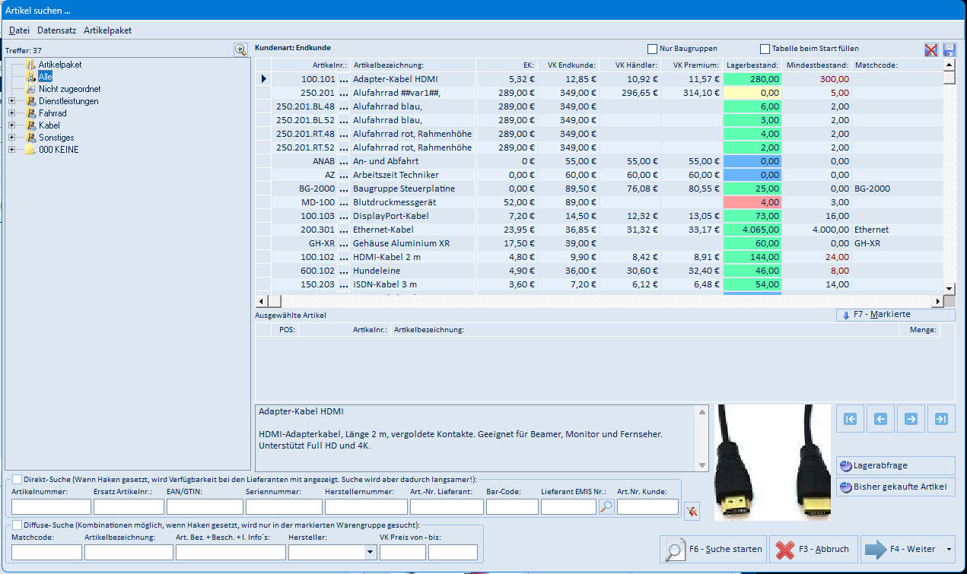This screenshot has width=967, height=574.
Task: Click the HDMI cable product thumbnail
Action: point(772,462)
